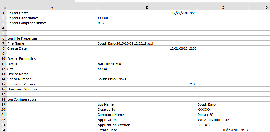Select the cell containing R76

(x=147, y=23)
